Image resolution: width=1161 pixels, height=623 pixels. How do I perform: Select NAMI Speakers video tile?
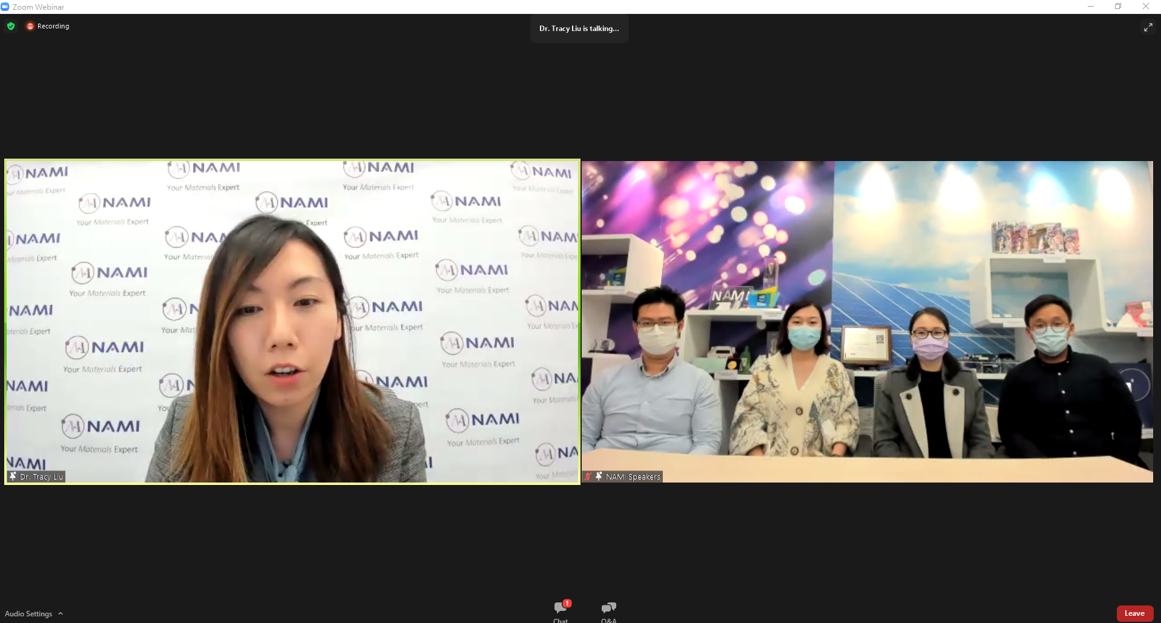[867, 321]
